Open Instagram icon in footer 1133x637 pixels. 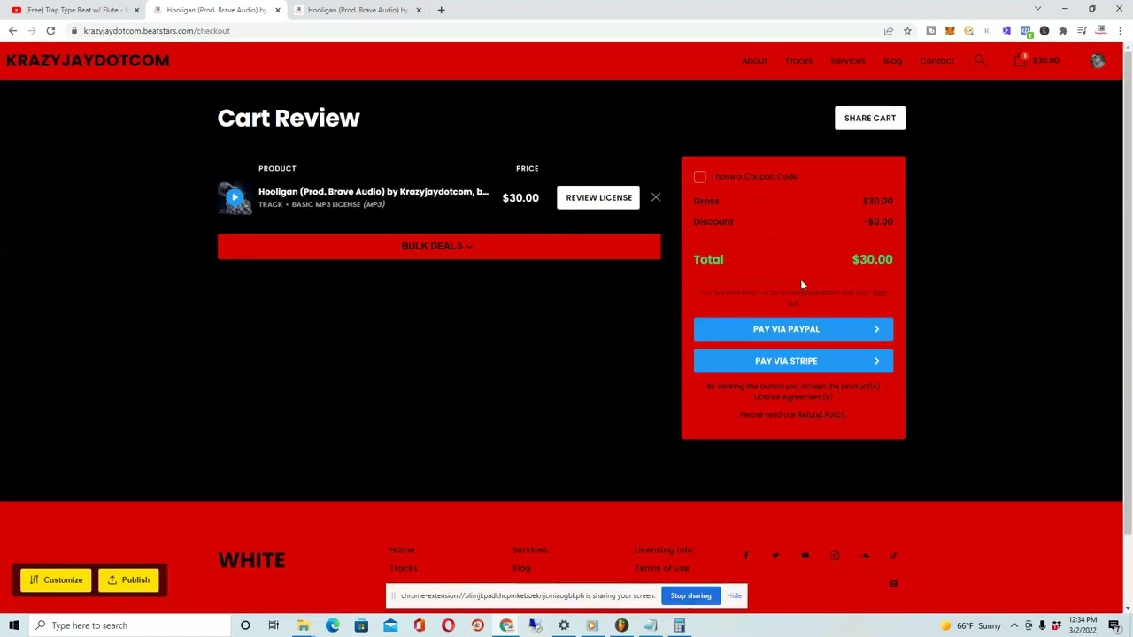point(835,556)
